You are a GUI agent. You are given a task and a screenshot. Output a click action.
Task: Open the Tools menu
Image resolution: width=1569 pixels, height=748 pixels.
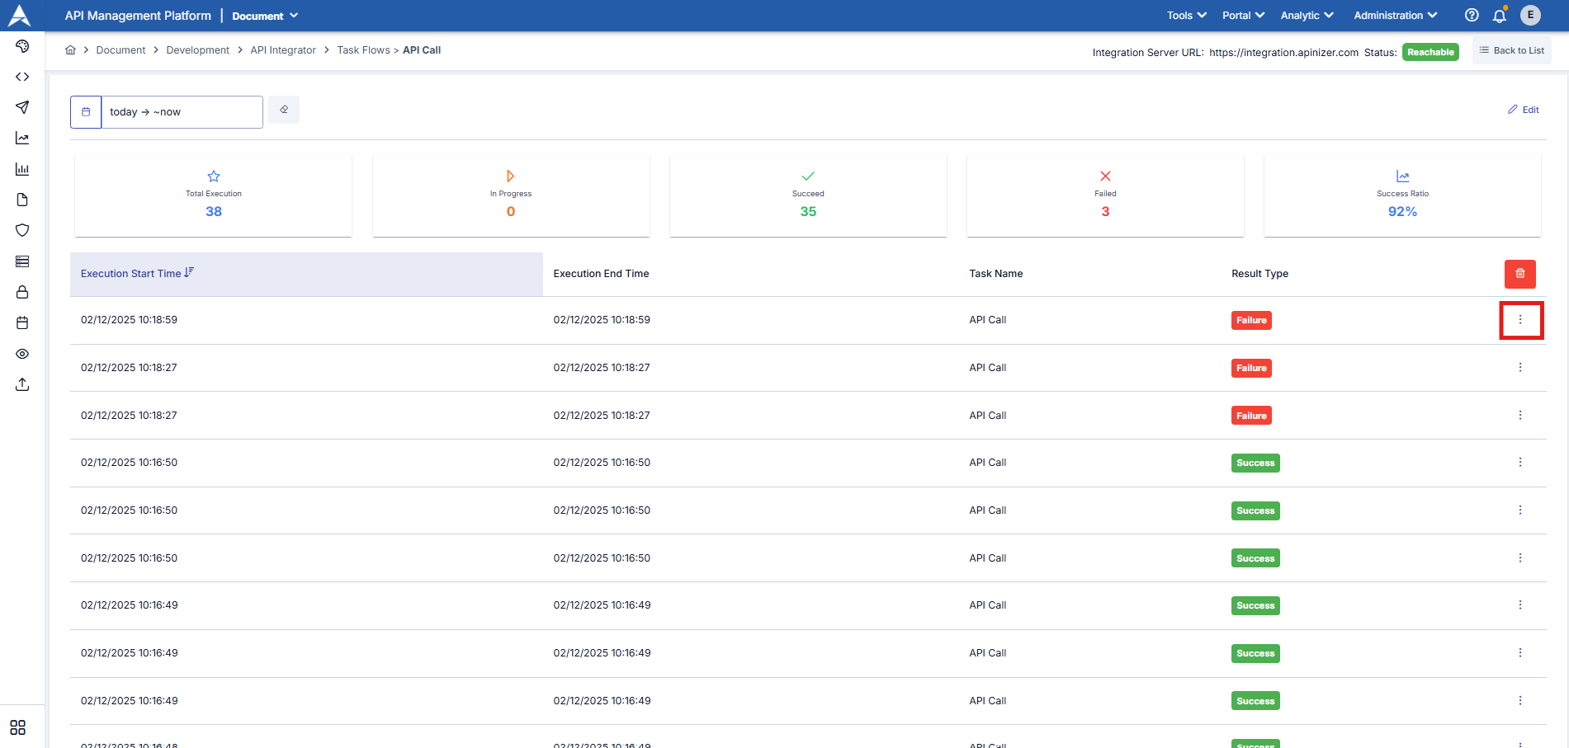tap(1186, 16)
